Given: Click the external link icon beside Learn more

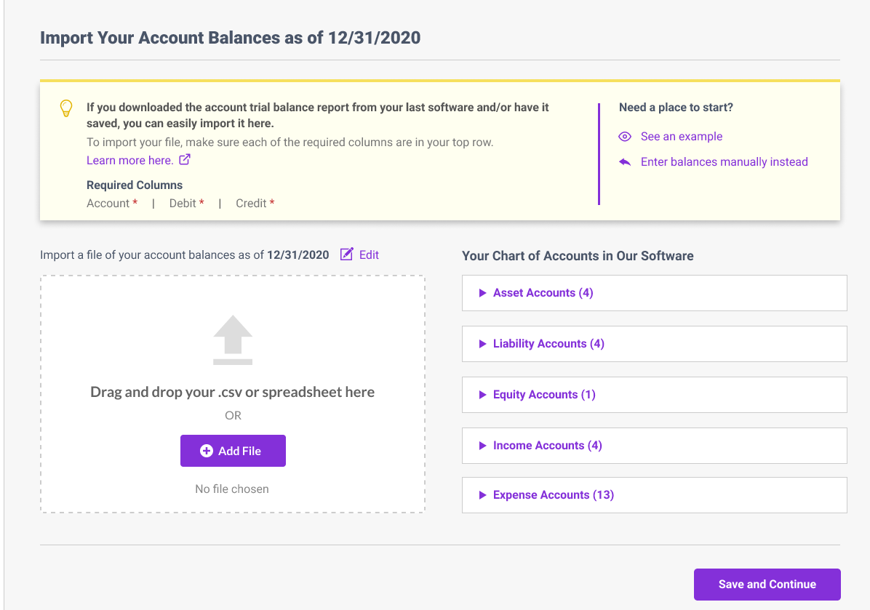Looking at the screenshot, I should click(185, 160).
